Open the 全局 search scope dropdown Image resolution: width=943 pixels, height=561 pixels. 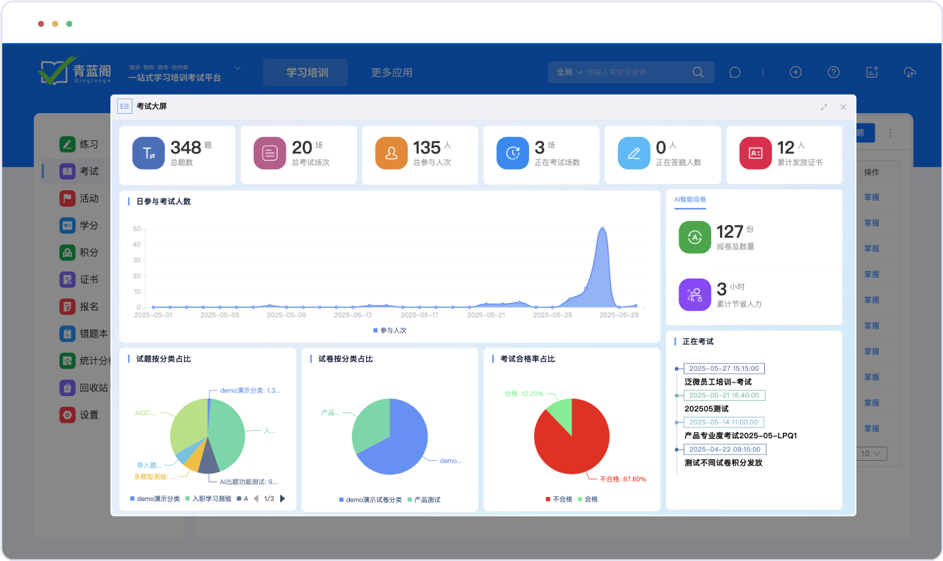click(x=569, y=72)
